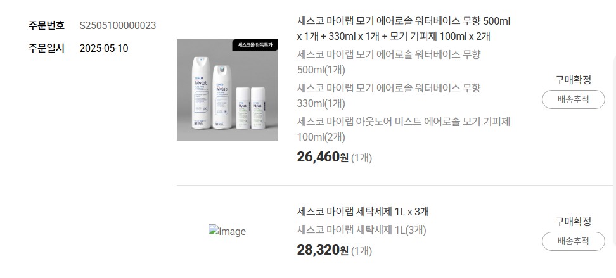
Task: Select order number S2505100000023
Action: [x=117, y=25]
